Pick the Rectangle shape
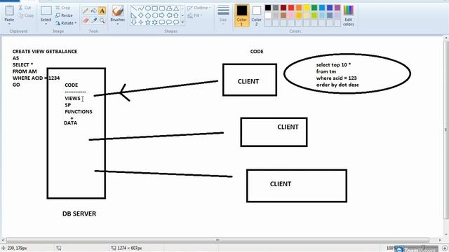This screenshot has height=252, width=449. point(155,9)
